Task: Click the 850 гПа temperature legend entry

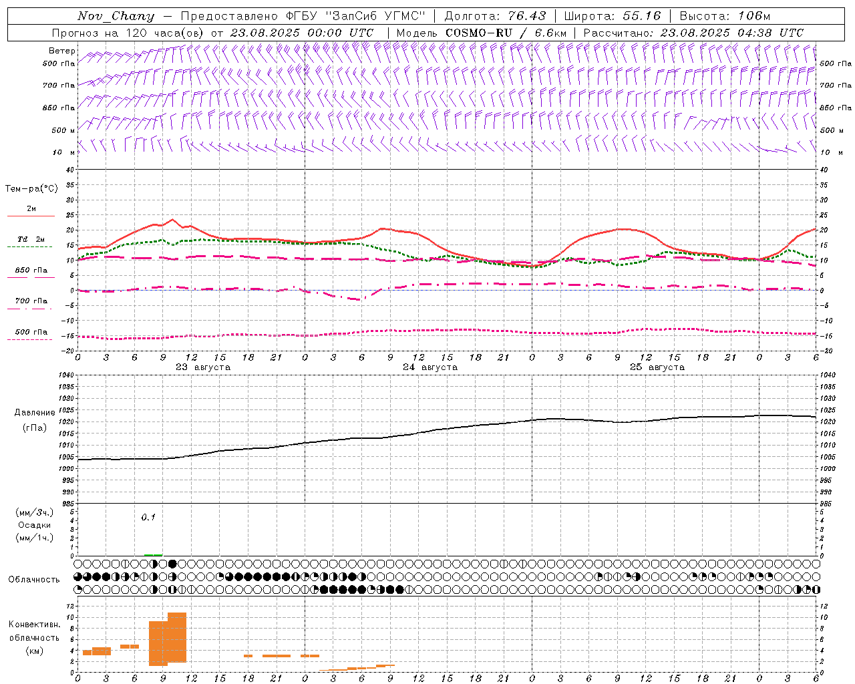Action: point(31,271)
